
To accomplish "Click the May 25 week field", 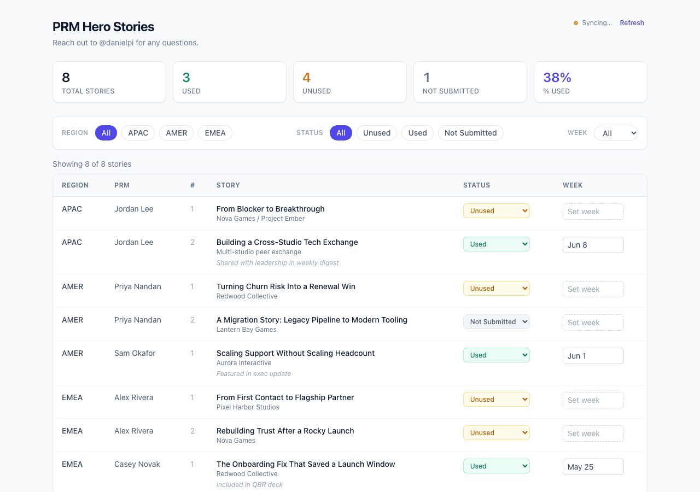I will point(593,467).
